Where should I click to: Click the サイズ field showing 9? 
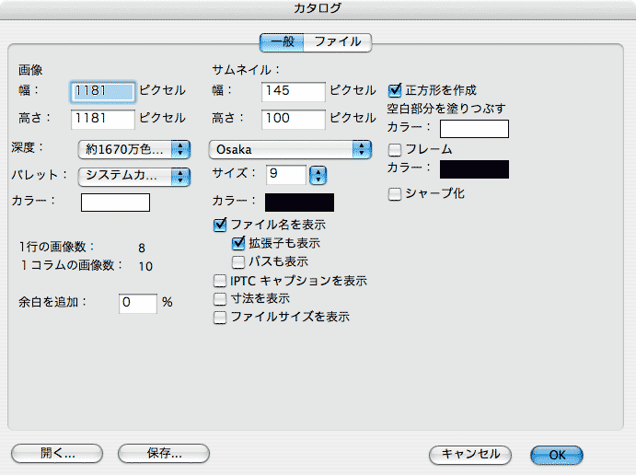pos(286,175)
